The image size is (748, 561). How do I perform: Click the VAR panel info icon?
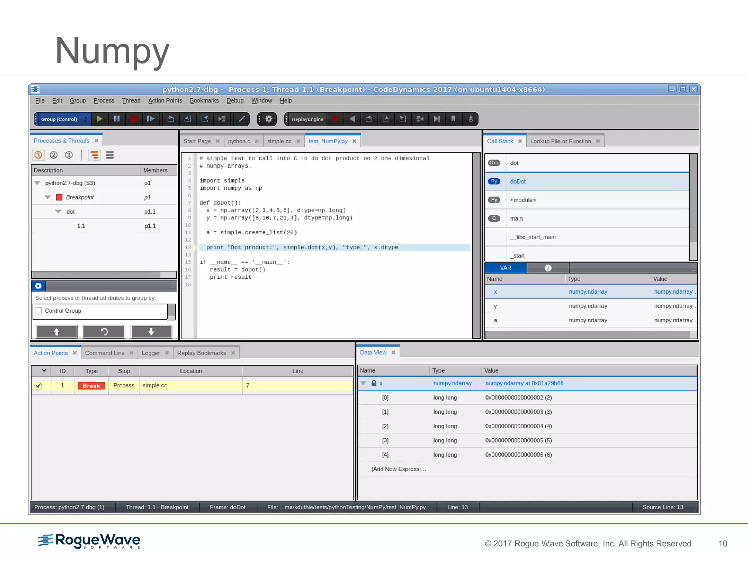pyautogui.click(x=548, y=268)
